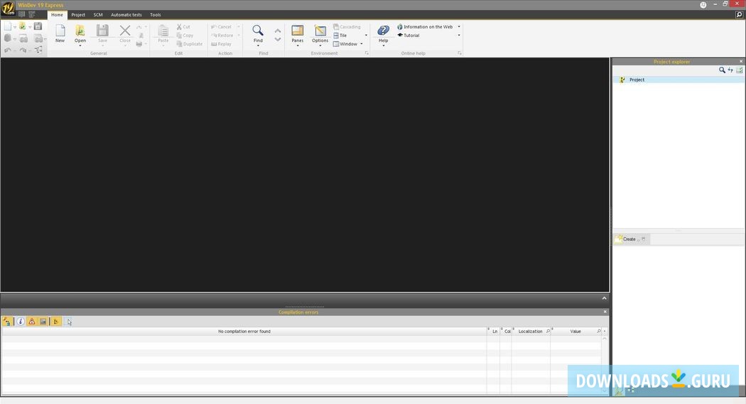This screenshot has height=404, width=746.
Task: Toggle the first yellow filter in Compilation errors
Action: (x=7, y=321)
